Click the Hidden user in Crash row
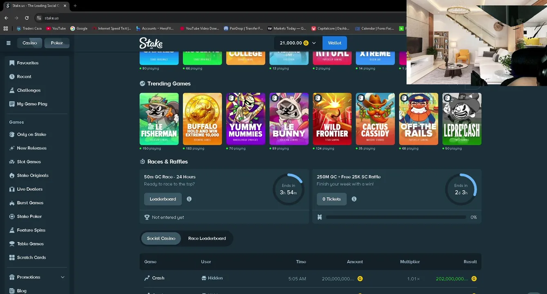This screenshot has width=547, height=294. tap(212, 278)
